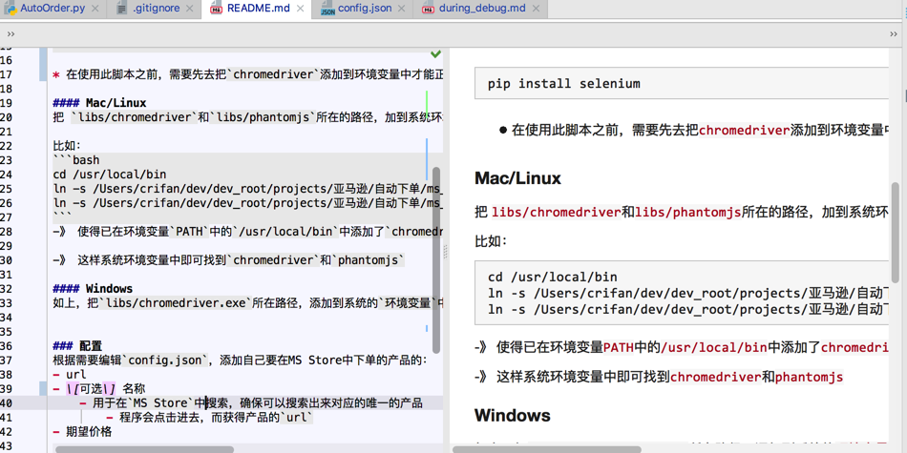Click 'cd /usr/local/bin' on editor line 24
This screenshot has width=907, height=453.
point(110,175)
